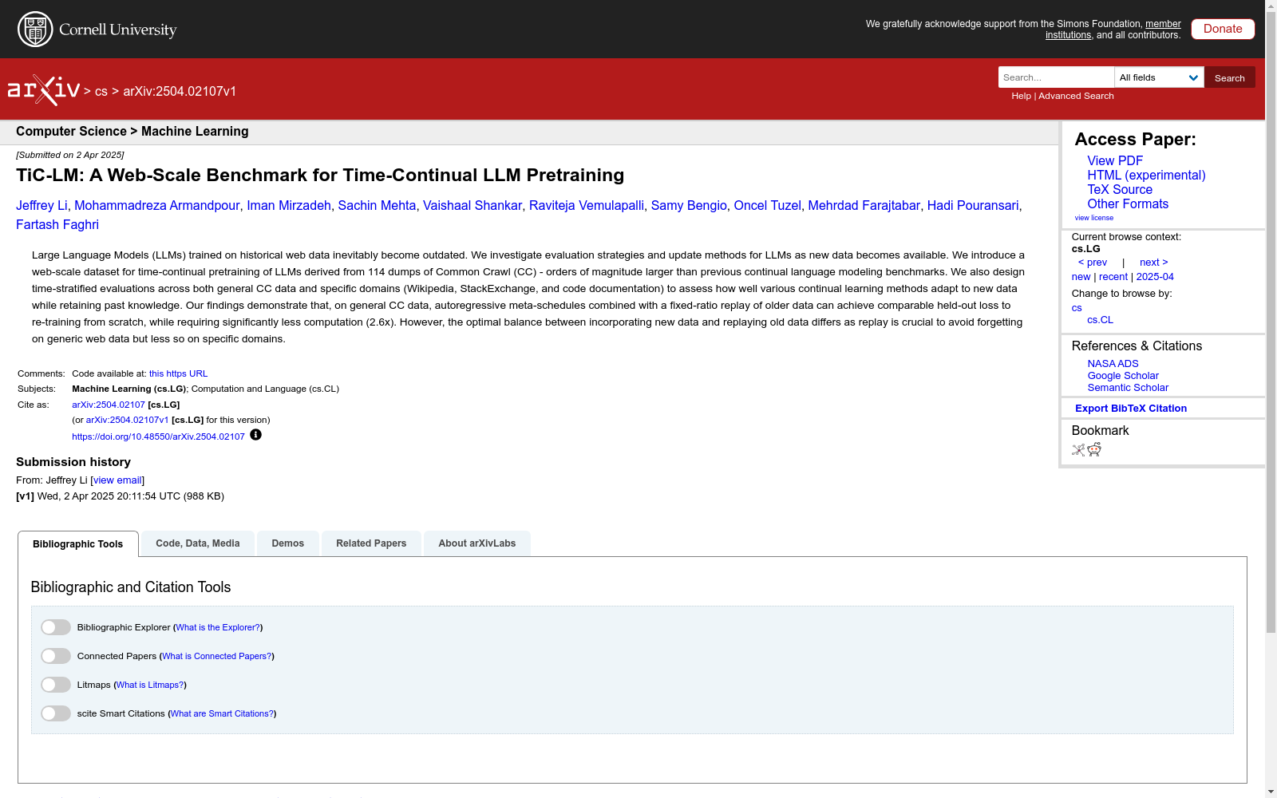The image size is (1277, 798).
Task: Turn on the Litmaps toggle
Action: [56, 685]
